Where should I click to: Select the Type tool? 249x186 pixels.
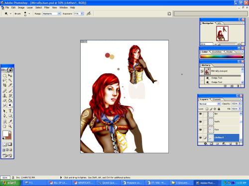click(10, 111)
